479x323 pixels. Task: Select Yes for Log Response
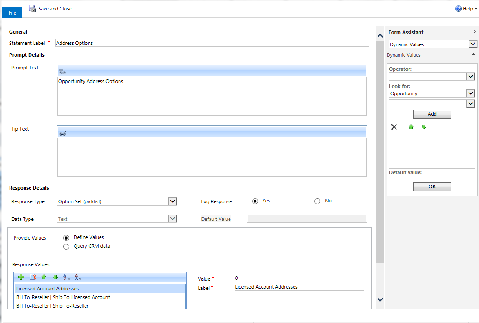click(255, 201)
